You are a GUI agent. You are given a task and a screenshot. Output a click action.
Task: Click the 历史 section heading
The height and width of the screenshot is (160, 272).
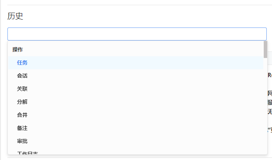tap(15, 16)
